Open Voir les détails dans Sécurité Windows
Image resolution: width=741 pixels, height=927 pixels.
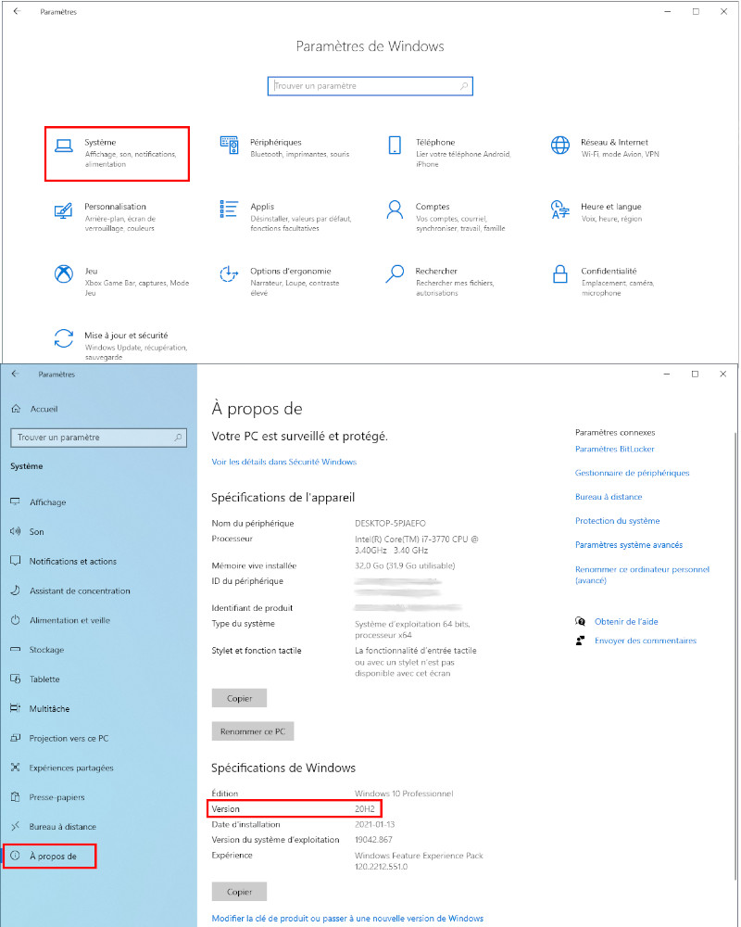(x=284, y=462)
